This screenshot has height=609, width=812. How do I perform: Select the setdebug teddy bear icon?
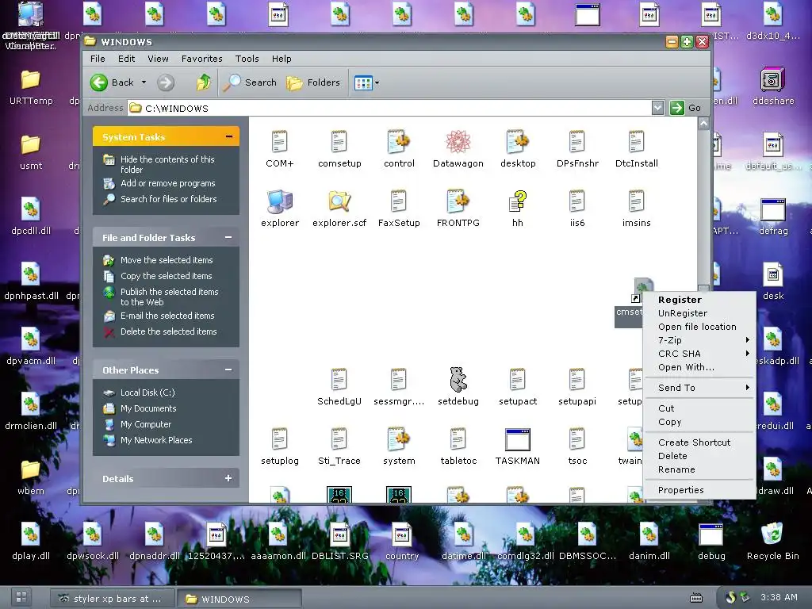click(458, 386)
